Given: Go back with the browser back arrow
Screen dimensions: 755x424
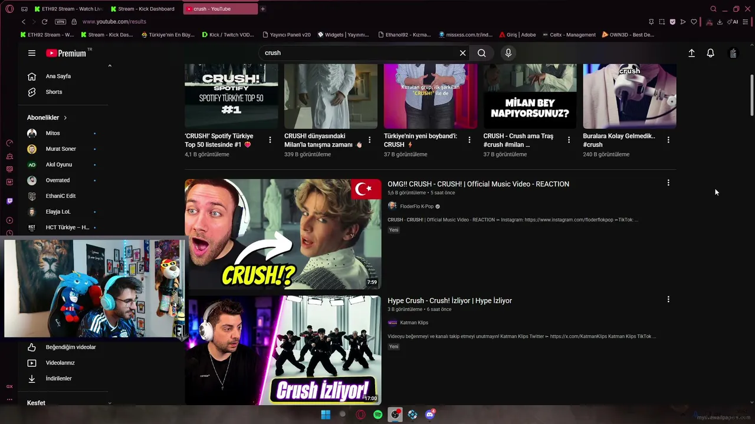Looking at the screenshot, I should (x=24, y=22).
